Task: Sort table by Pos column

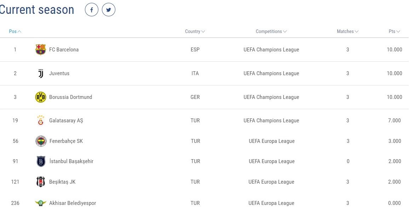Action: click(x=15, y=31)
